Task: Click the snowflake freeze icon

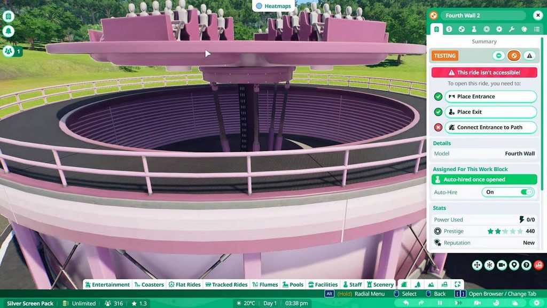Action: [489, 265]
